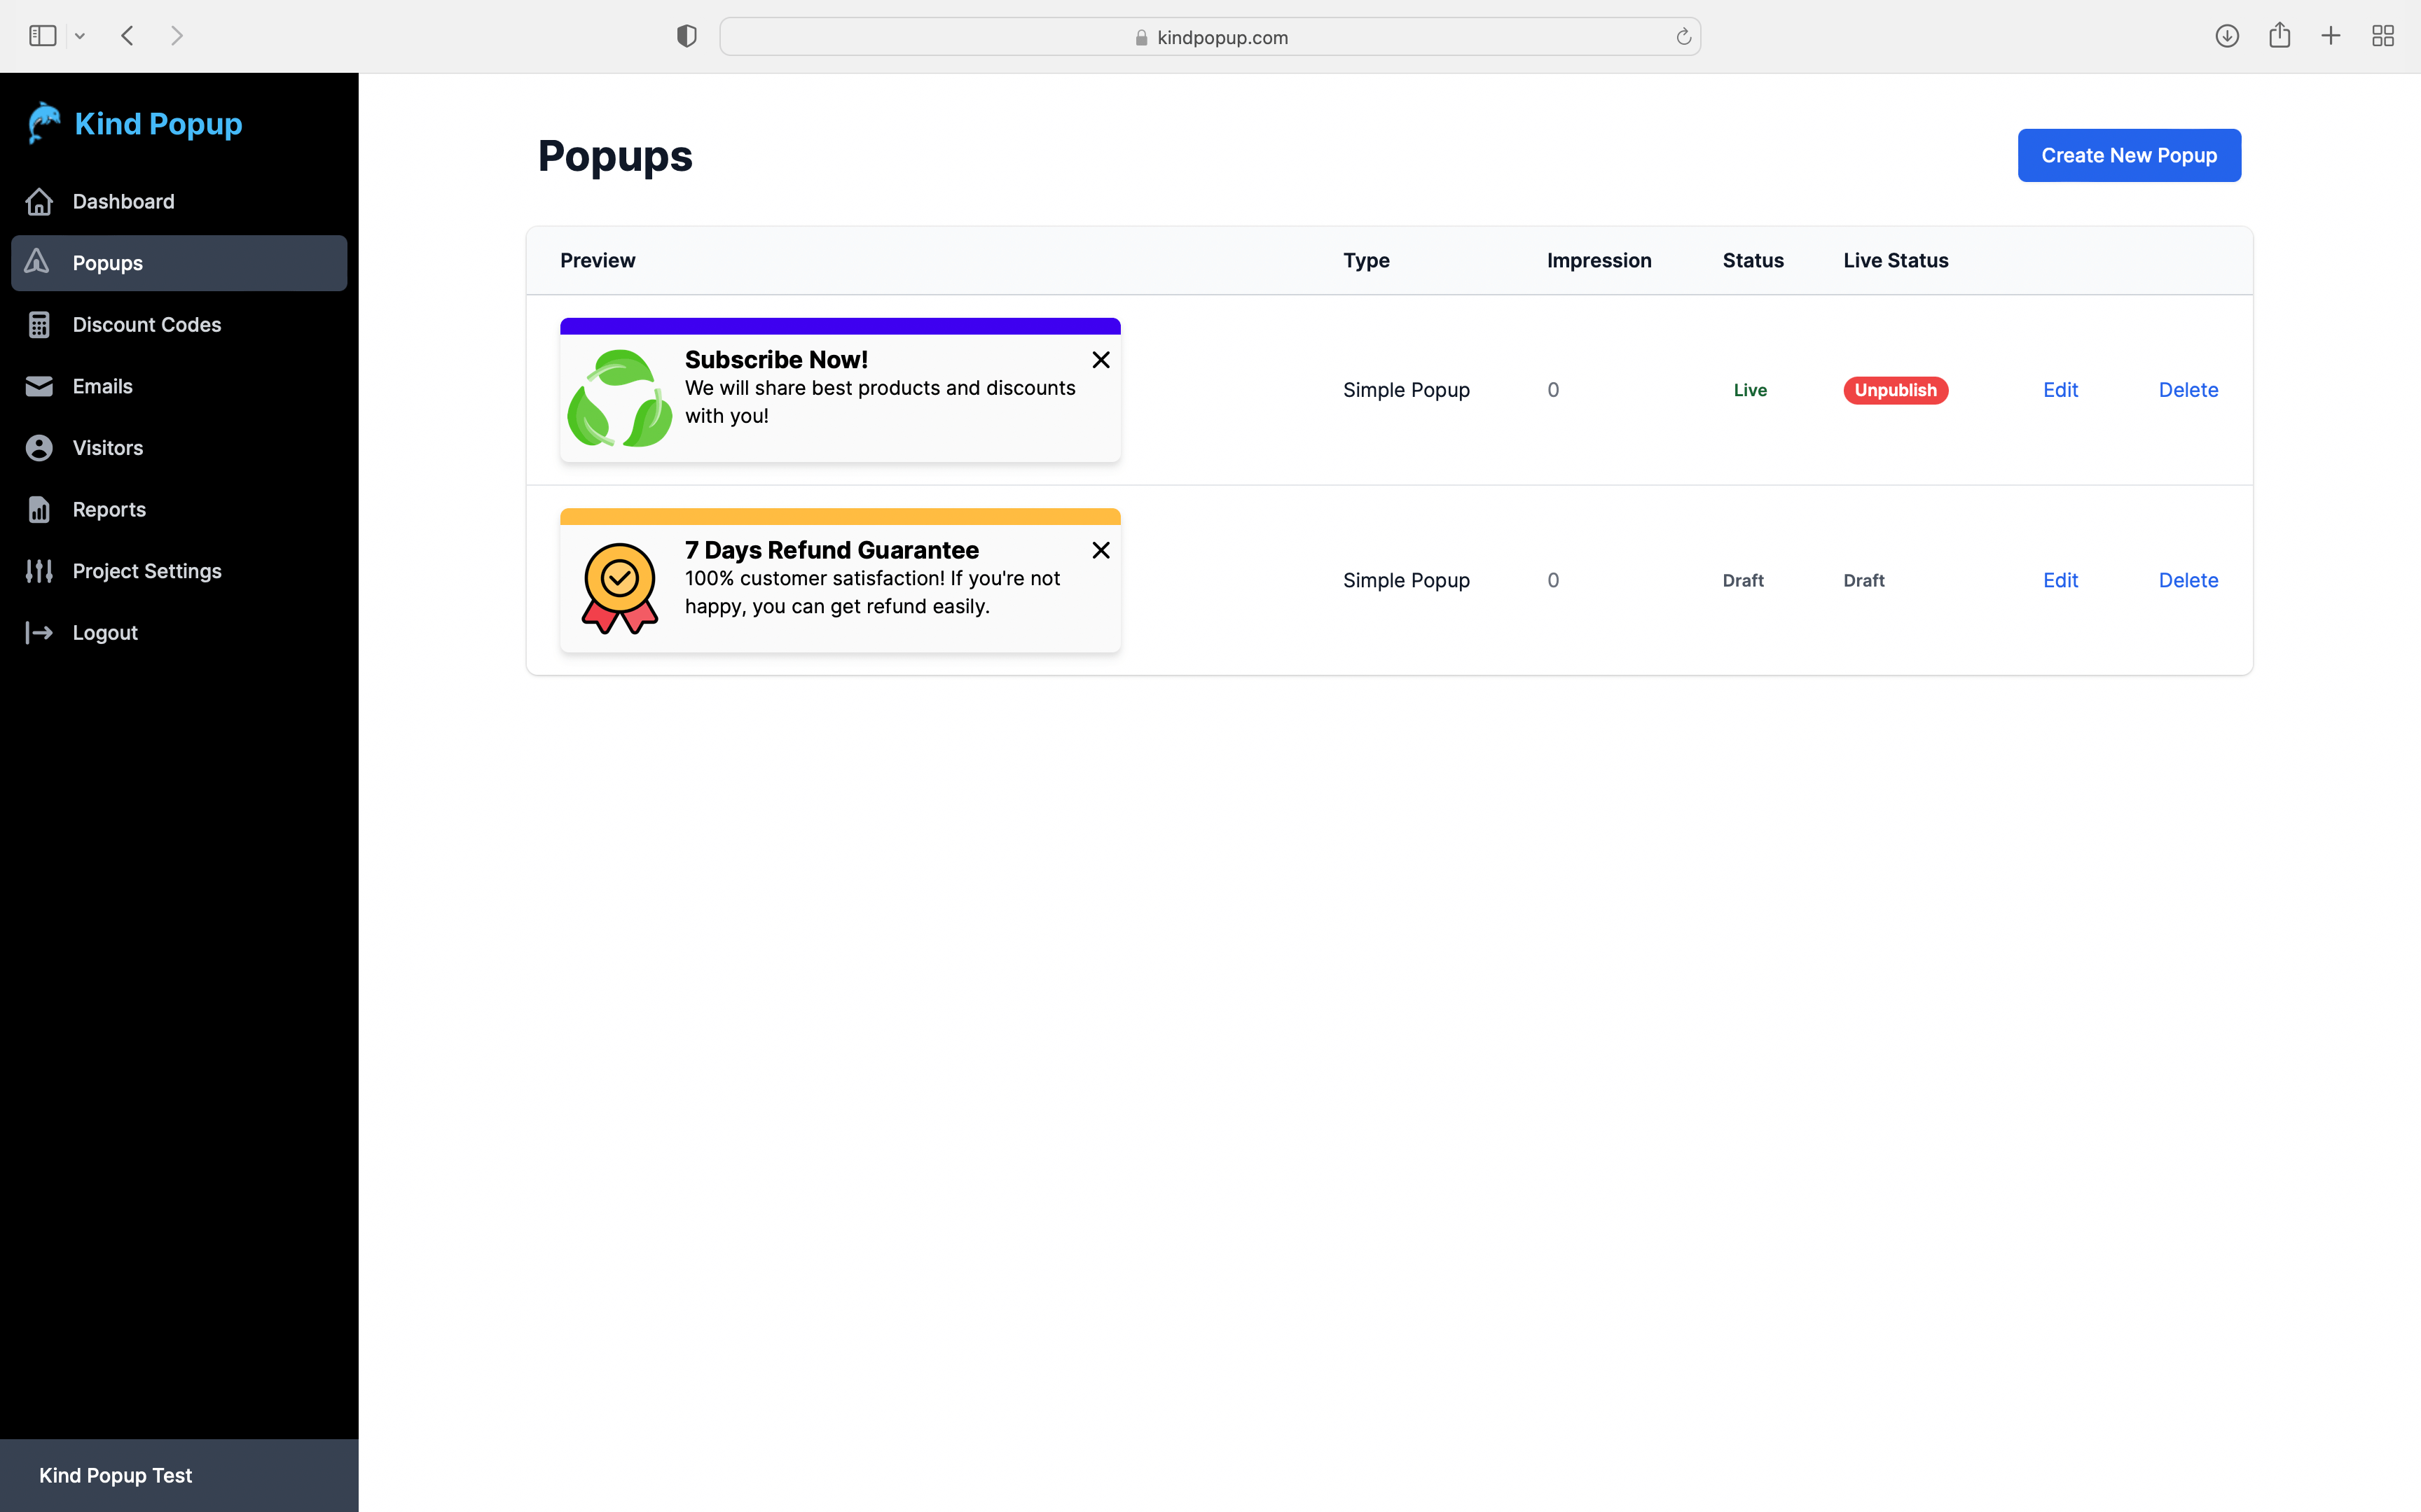Screen dimensions: 2421x1512
Task: Click the Project Settings icon
Action: (x=40, y=570)
